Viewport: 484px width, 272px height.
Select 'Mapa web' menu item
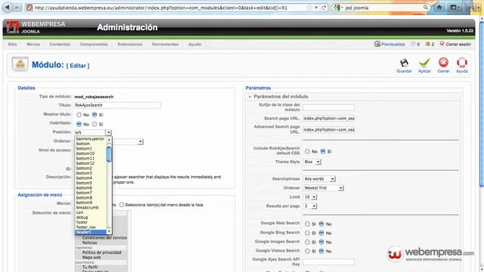pos(92,257)
